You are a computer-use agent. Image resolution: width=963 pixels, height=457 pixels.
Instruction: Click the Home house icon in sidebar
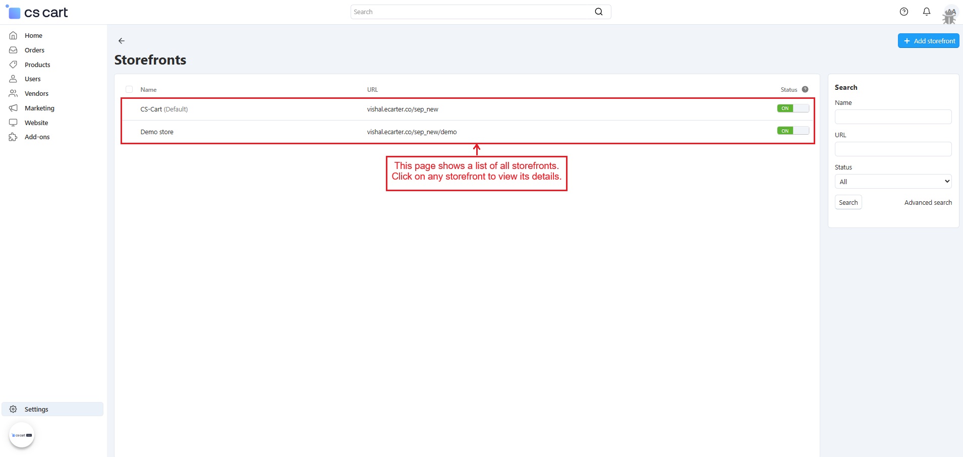tap(13, 35)
